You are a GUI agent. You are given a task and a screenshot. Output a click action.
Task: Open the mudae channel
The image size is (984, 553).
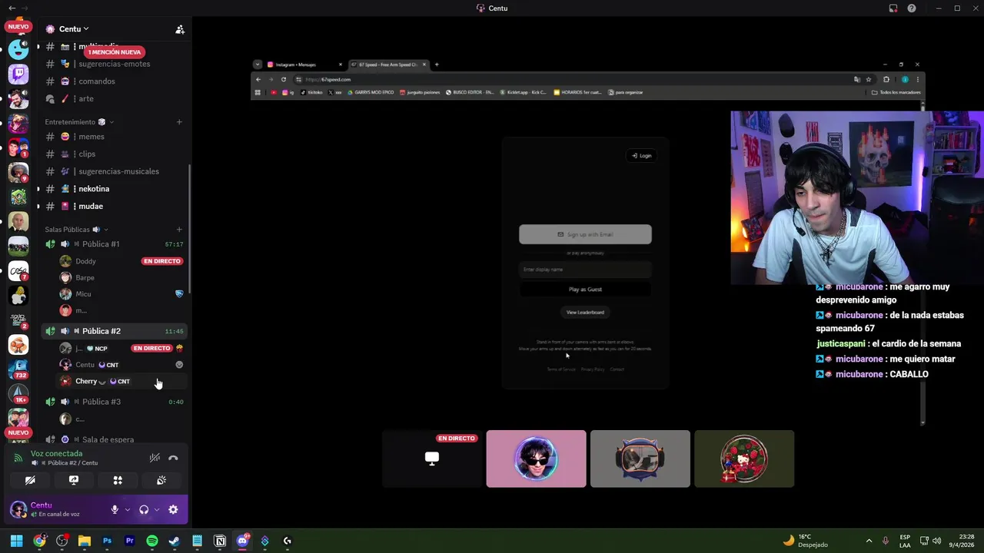113,207
